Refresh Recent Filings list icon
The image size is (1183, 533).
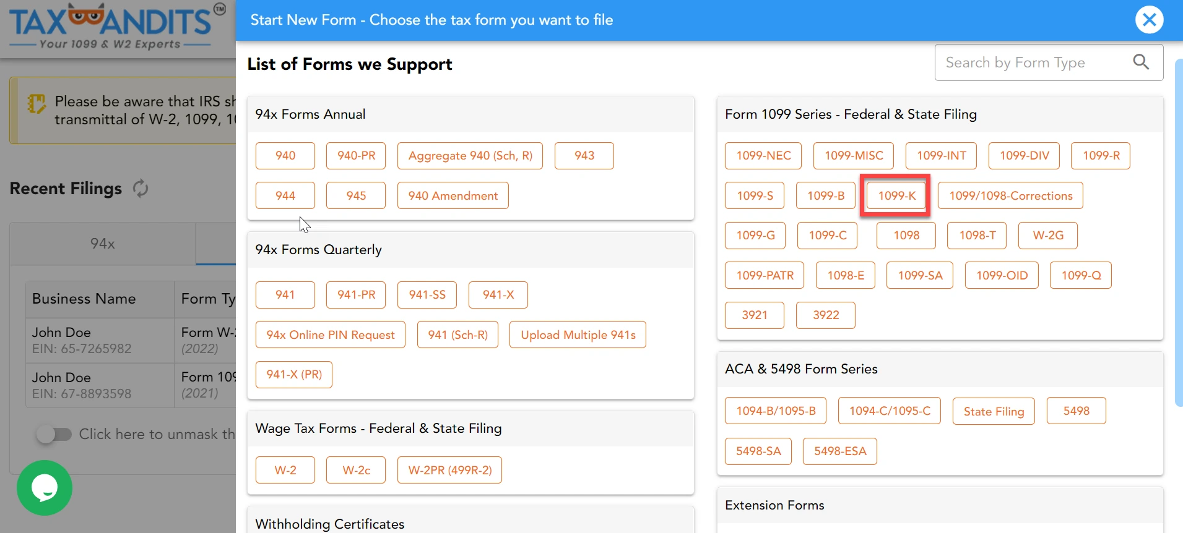click(x=141, y=188)
